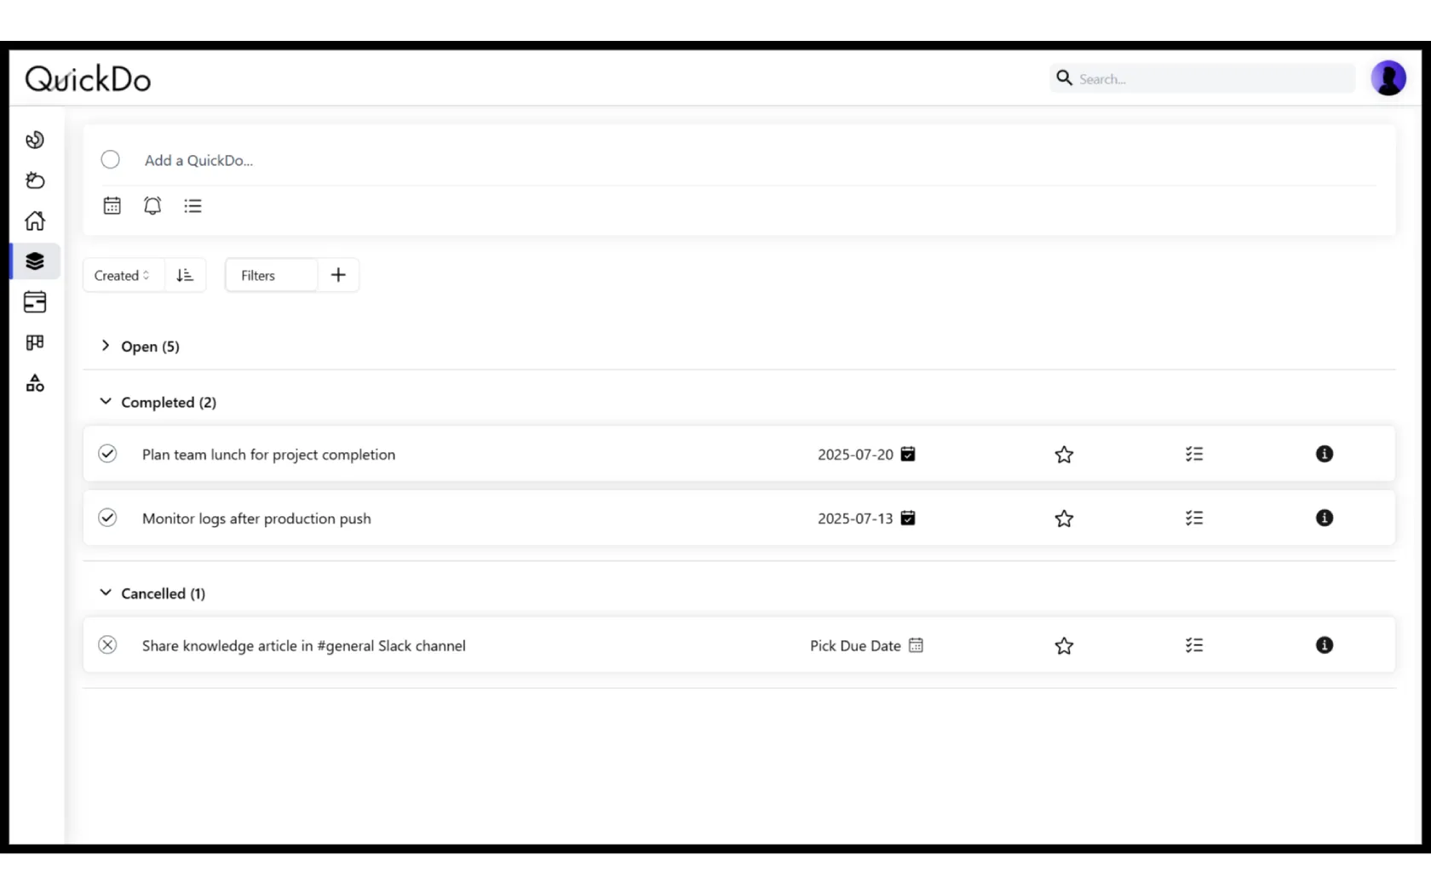Image resolution: width=1431 pixels, height=894 pixels.
Task: Open the Created sort dropdown
Action: (122, 274)
